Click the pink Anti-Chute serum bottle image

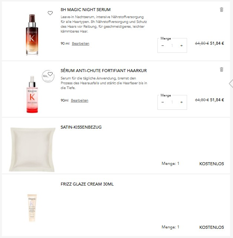tap(32, 95)
